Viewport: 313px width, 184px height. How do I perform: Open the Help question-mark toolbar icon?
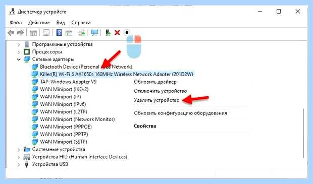click(59, 32)
